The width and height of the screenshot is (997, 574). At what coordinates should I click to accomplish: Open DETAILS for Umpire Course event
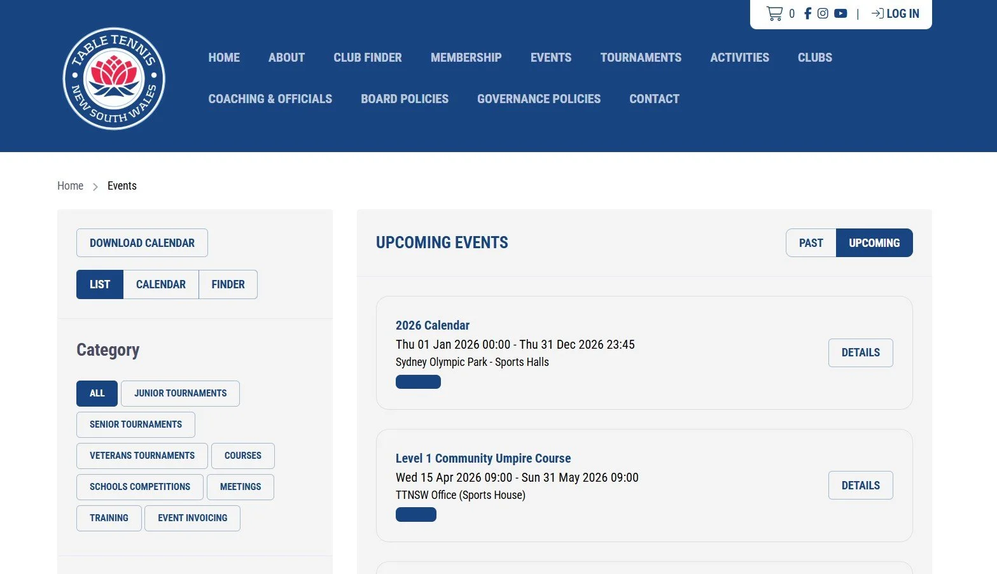pyautogui.click(x=860, y=486)
